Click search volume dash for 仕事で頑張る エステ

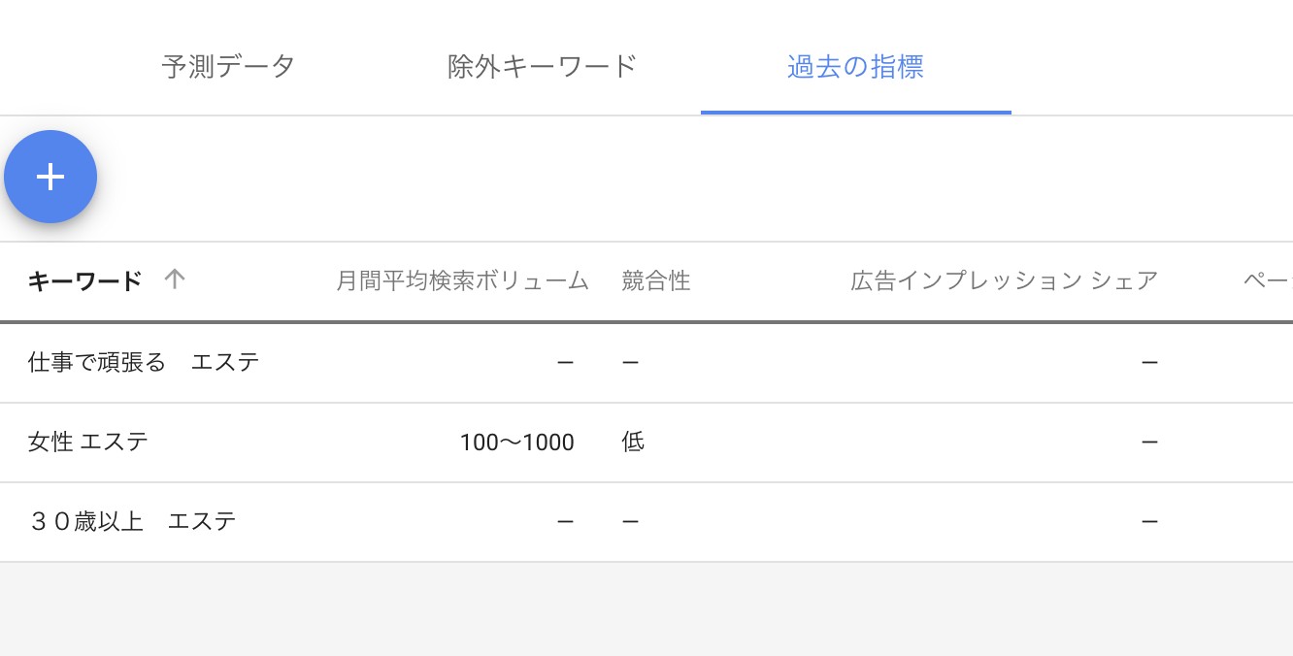566,363
